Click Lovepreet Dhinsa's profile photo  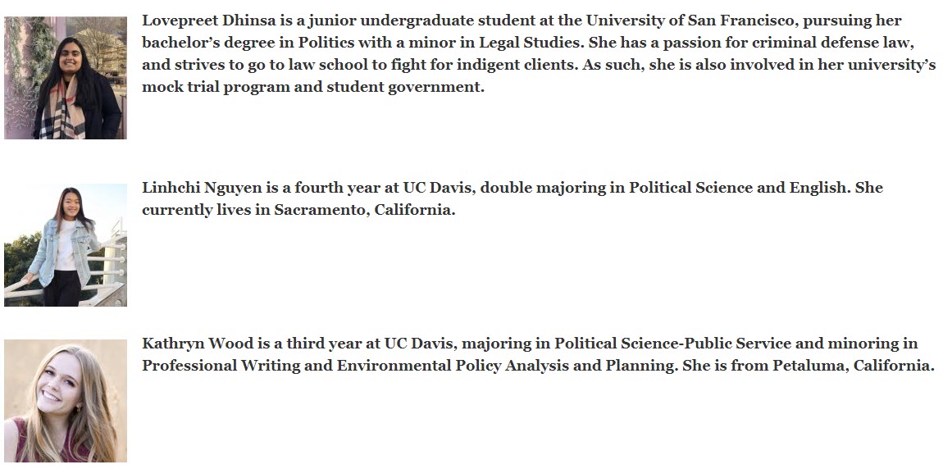(66, 78)
